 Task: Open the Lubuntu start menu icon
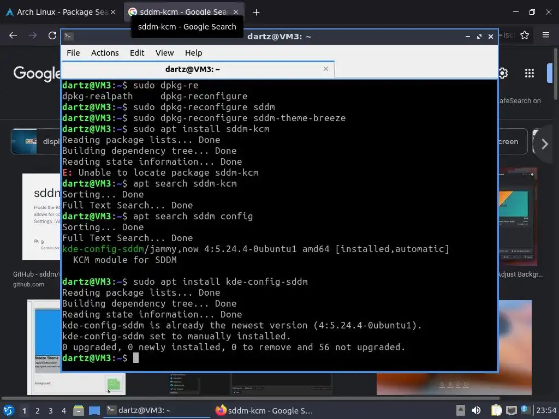pos(9,410)
